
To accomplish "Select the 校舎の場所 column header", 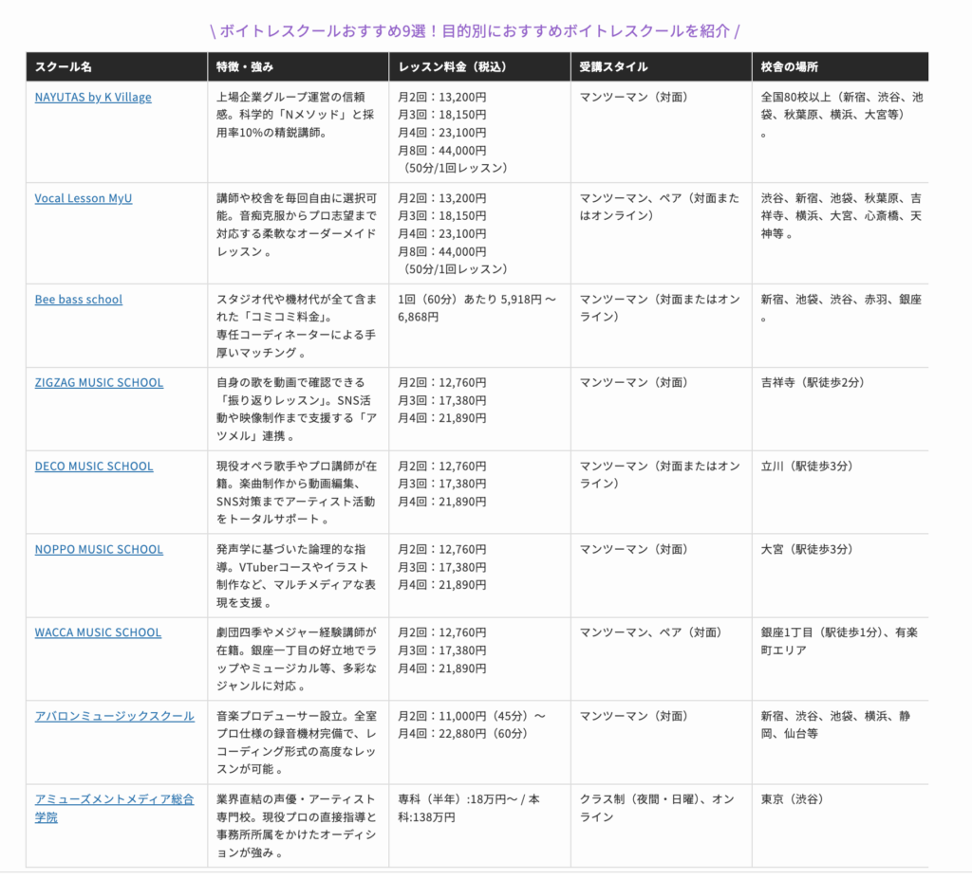I will click(790, 67).
